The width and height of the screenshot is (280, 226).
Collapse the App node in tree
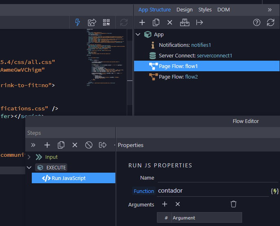pyautogui.click(x=138, y=34)
